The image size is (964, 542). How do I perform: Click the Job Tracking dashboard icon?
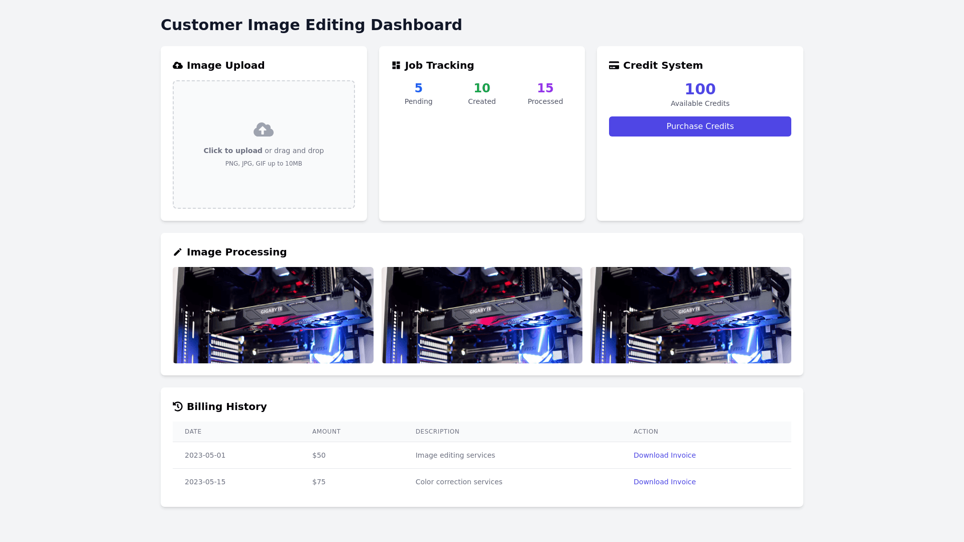396,66
